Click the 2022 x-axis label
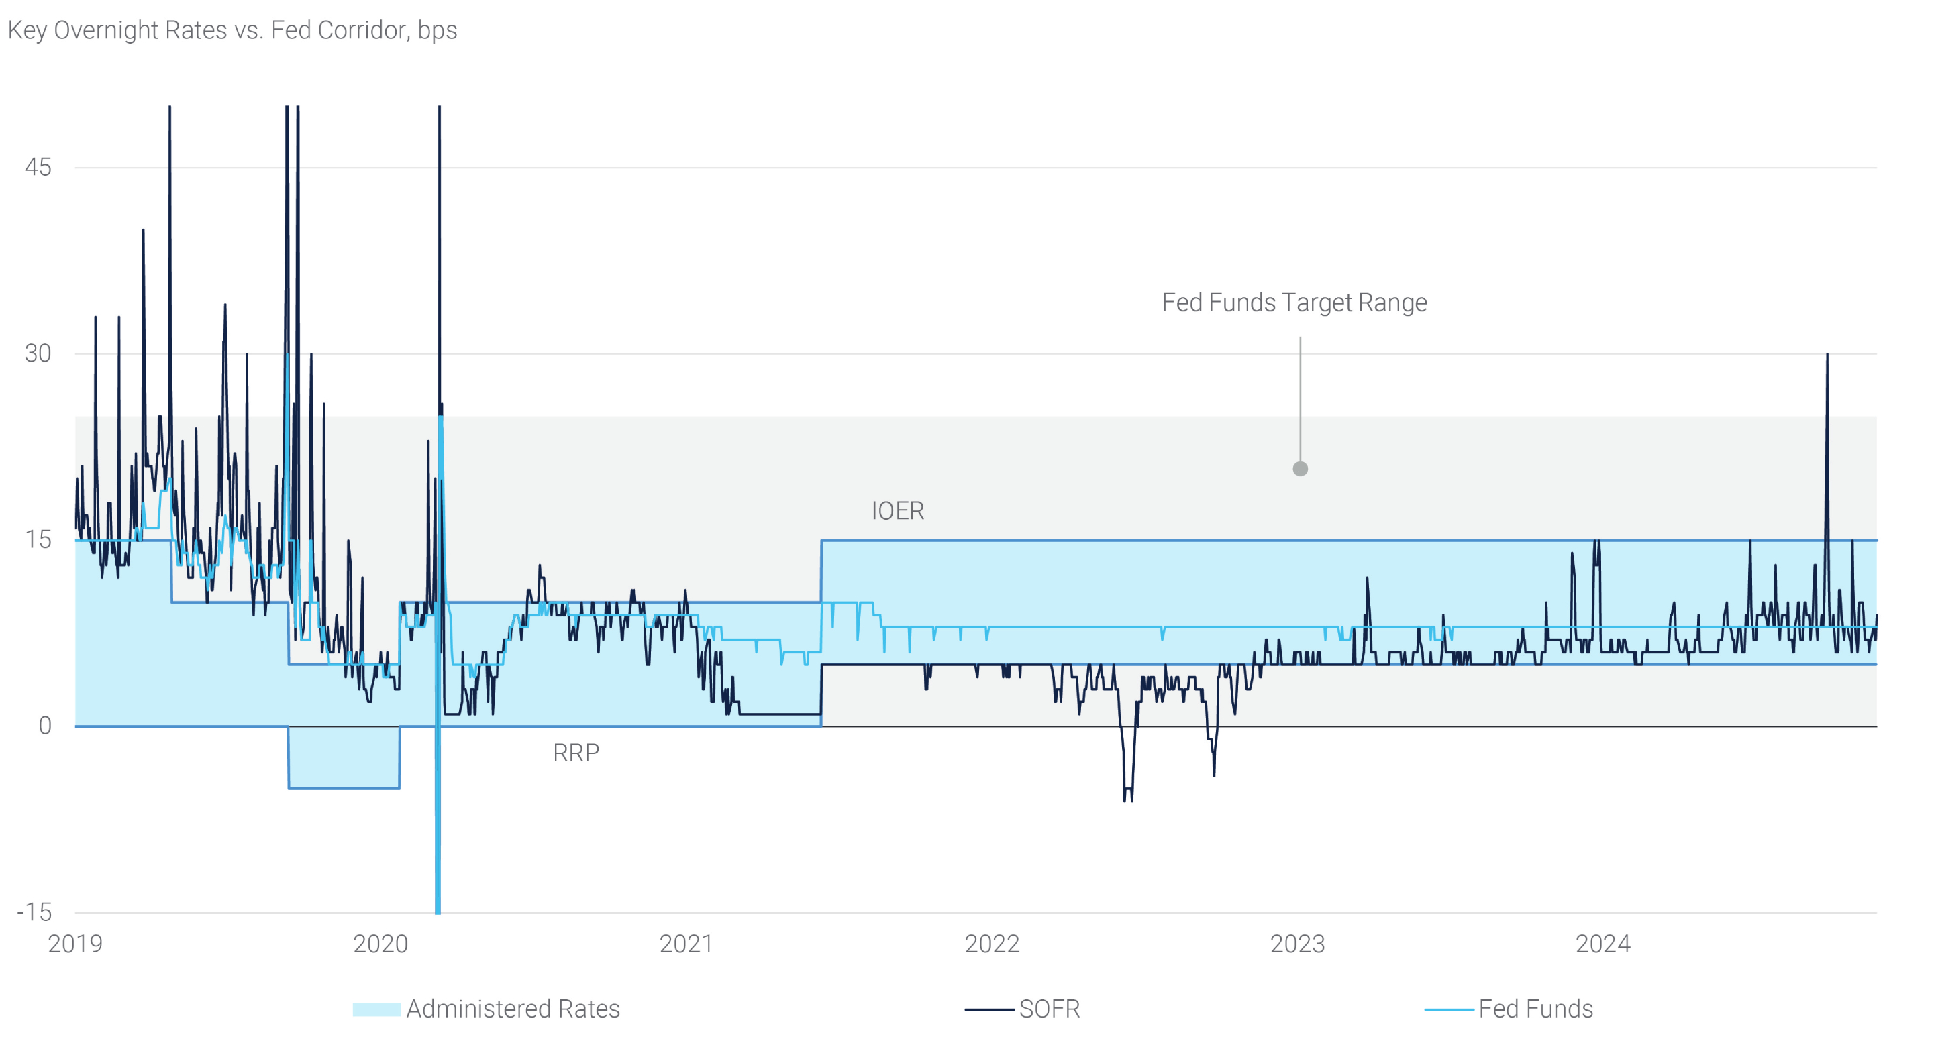1934x1043 pixels. tap(992, 944)
